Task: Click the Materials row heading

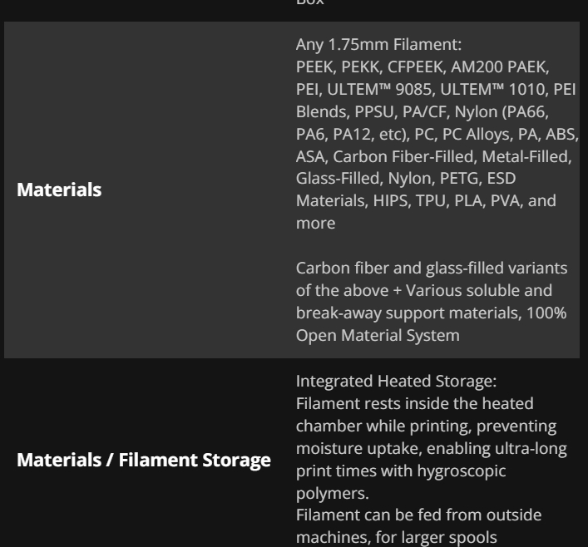Action: point(59,190)
